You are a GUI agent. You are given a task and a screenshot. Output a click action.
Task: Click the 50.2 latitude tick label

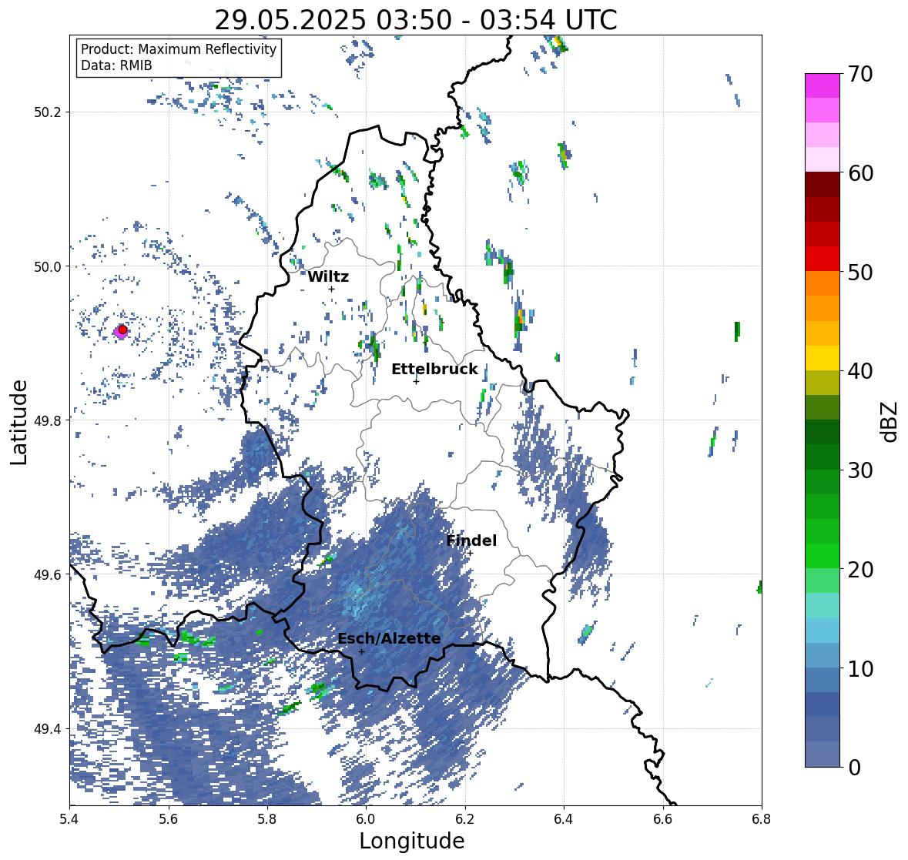pyautogui.click(x=48, y=112)
